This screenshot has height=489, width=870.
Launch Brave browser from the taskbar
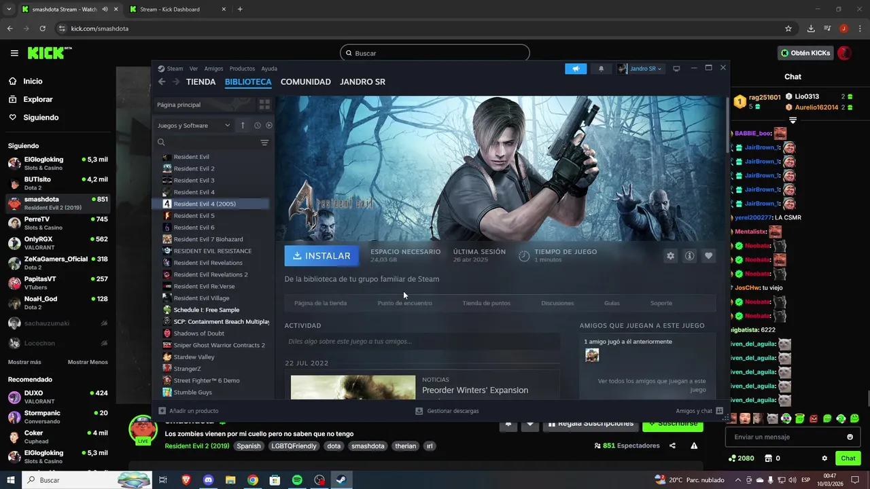(186, 480)
